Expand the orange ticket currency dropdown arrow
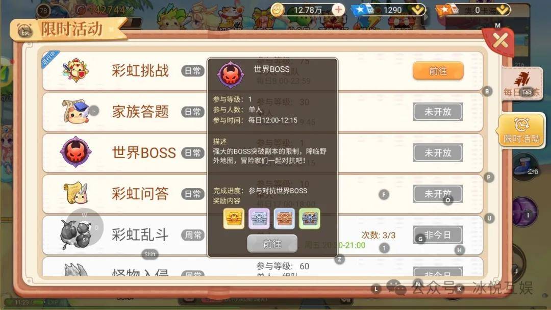551x310 pixels. pos(503,10)
